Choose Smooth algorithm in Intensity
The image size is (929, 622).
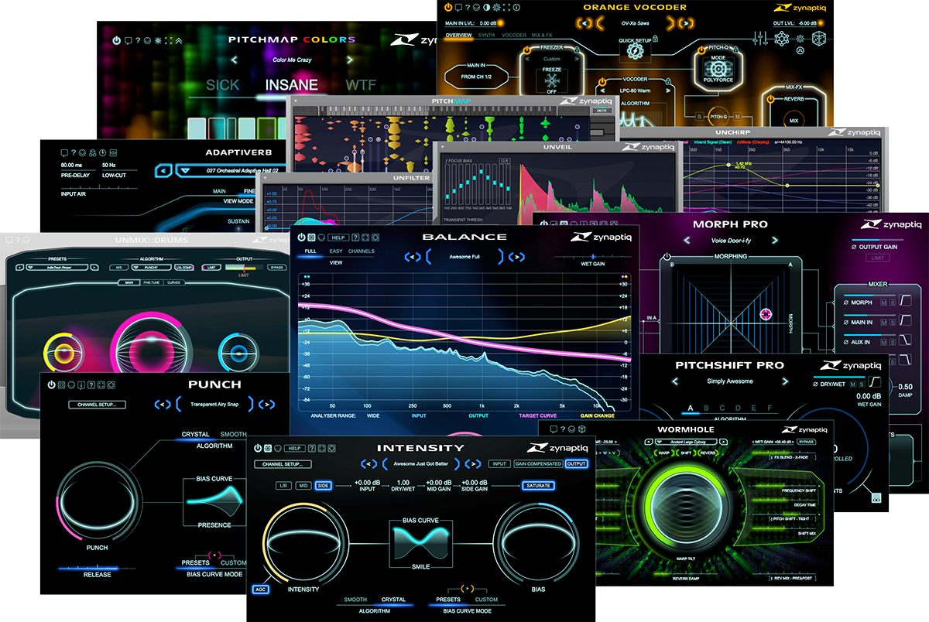tap(355, 600)
